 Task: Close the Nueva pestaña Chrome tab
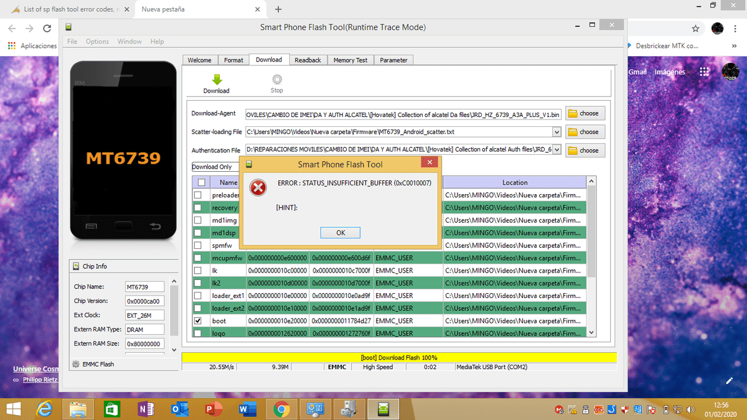[258, 9]
